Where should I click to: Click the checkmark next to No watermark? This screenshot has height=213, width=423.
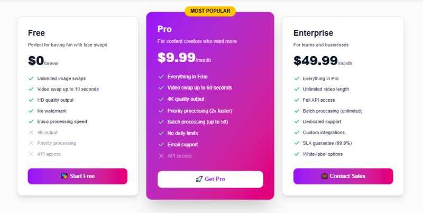click(31, 111)
